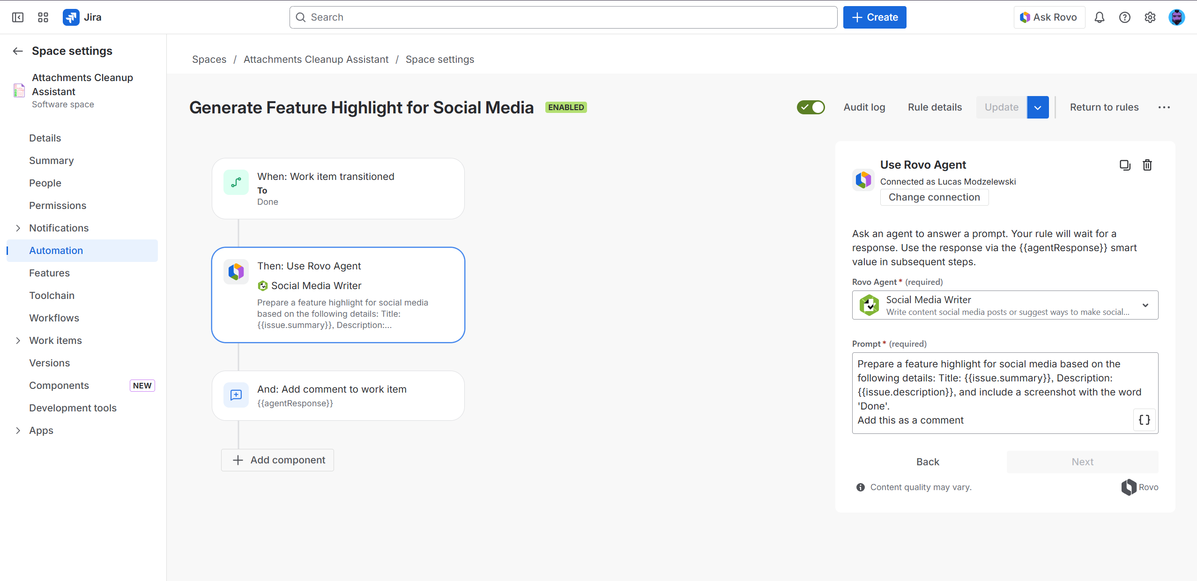Open notifications bell

click(1099, 17)
